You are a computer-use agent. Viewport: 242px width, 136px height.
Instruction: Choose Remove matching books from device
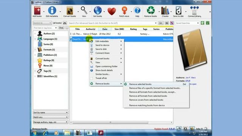[x=156, y=105]
